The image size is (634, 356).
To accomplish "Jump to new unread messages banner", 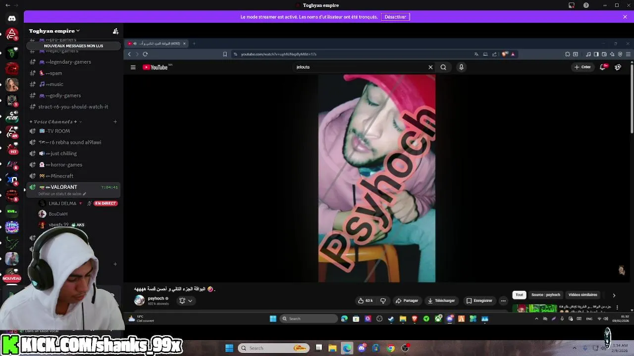I will coord(73,45).
